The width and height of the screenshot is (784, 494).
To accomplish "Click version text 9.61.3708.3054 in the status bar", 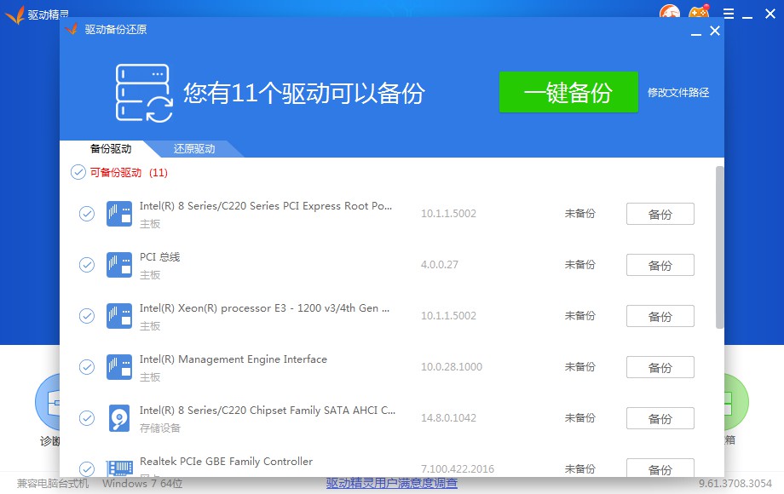I will tap(735, 484).
